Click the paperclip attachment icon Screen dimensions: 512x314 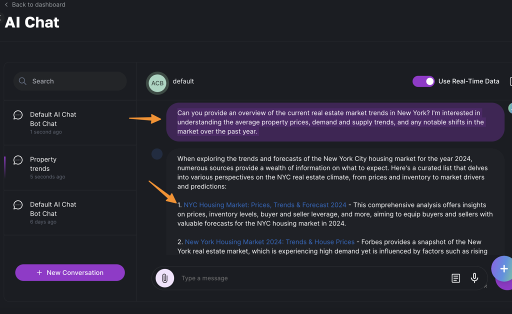[x=164, y=278]
